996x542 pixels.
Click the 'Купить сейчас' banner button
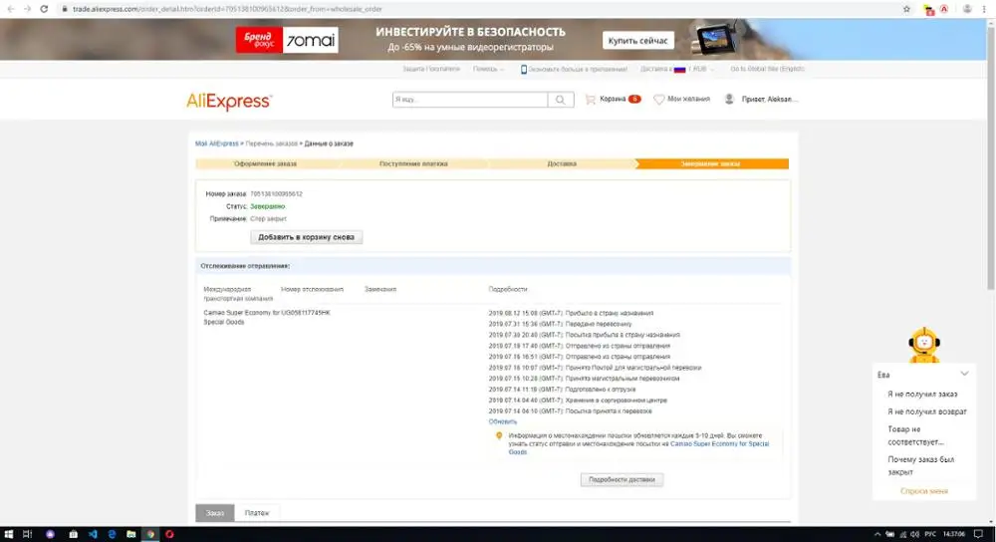pos(637,40)
